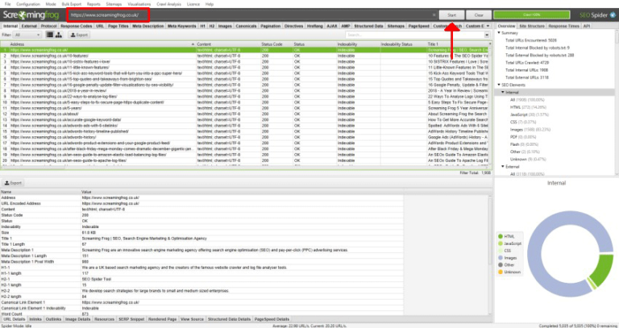
Task: Open the Inlinks bottom tab
Action: pos(35,319)
